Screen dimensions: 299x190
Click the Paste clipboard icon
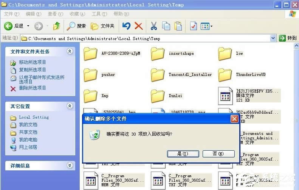pos(178,26)
